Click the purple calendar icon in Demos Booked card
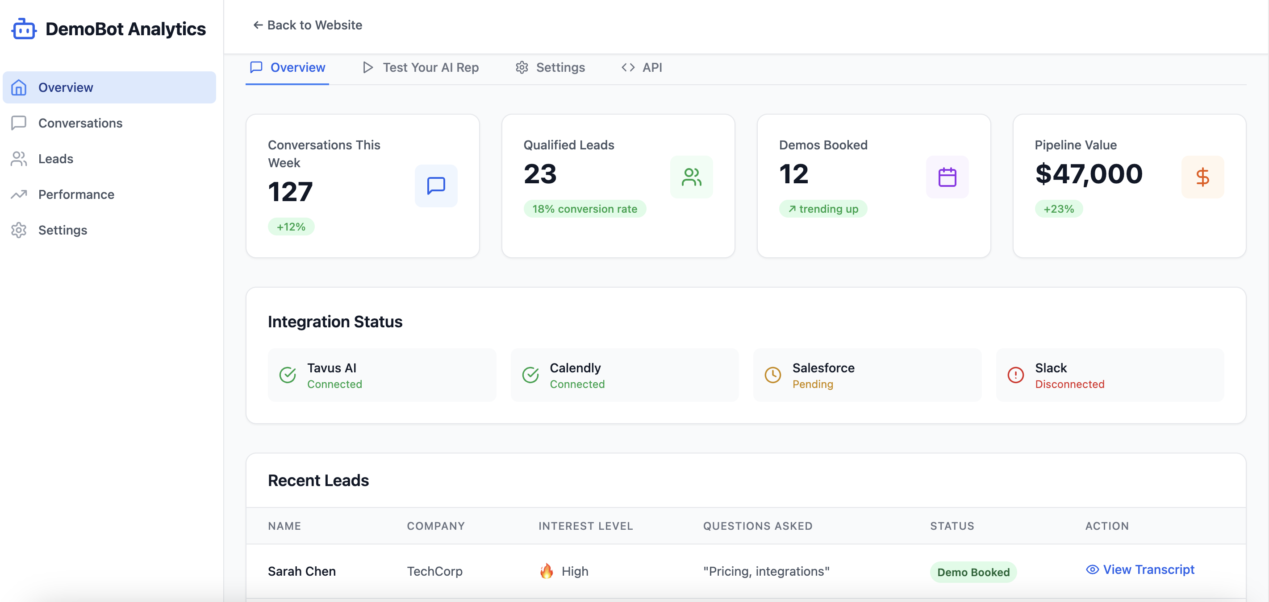Image resolution: width=1269 pixels, height=602 pixels. tap(947, 177)
